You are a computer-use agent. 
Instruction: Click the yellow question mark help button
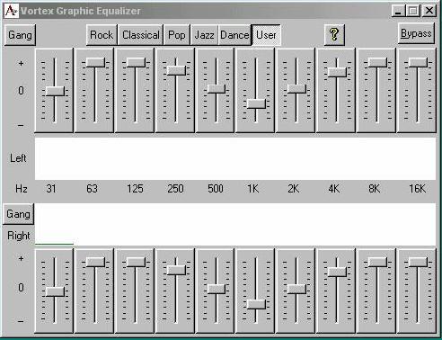click(x=334, y=35)
